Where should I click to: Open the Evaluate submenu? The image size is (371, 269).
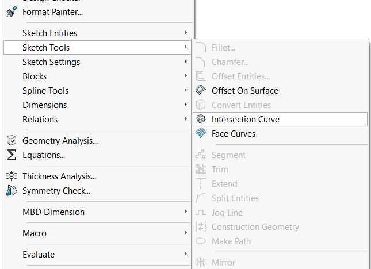(x=39, y=255)
